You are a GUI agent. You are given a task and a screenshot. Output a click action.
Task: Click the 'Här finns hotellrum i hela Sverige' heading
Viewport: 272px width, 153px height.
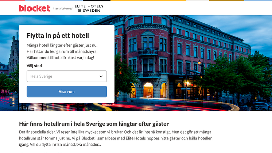click(x=94, y=124)
